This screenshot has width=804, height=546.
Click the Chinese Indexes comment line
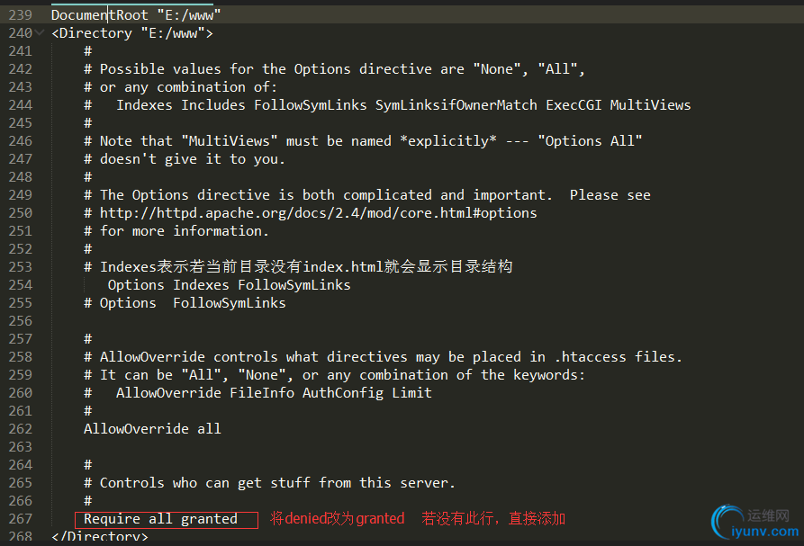298,267
